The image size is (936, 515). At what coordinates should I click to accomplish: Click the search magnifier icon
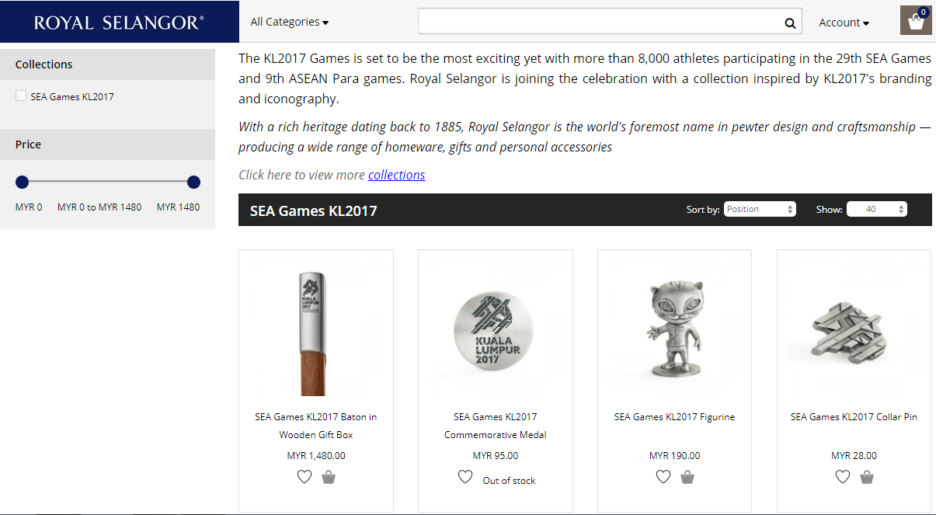(x=790, y=23)
